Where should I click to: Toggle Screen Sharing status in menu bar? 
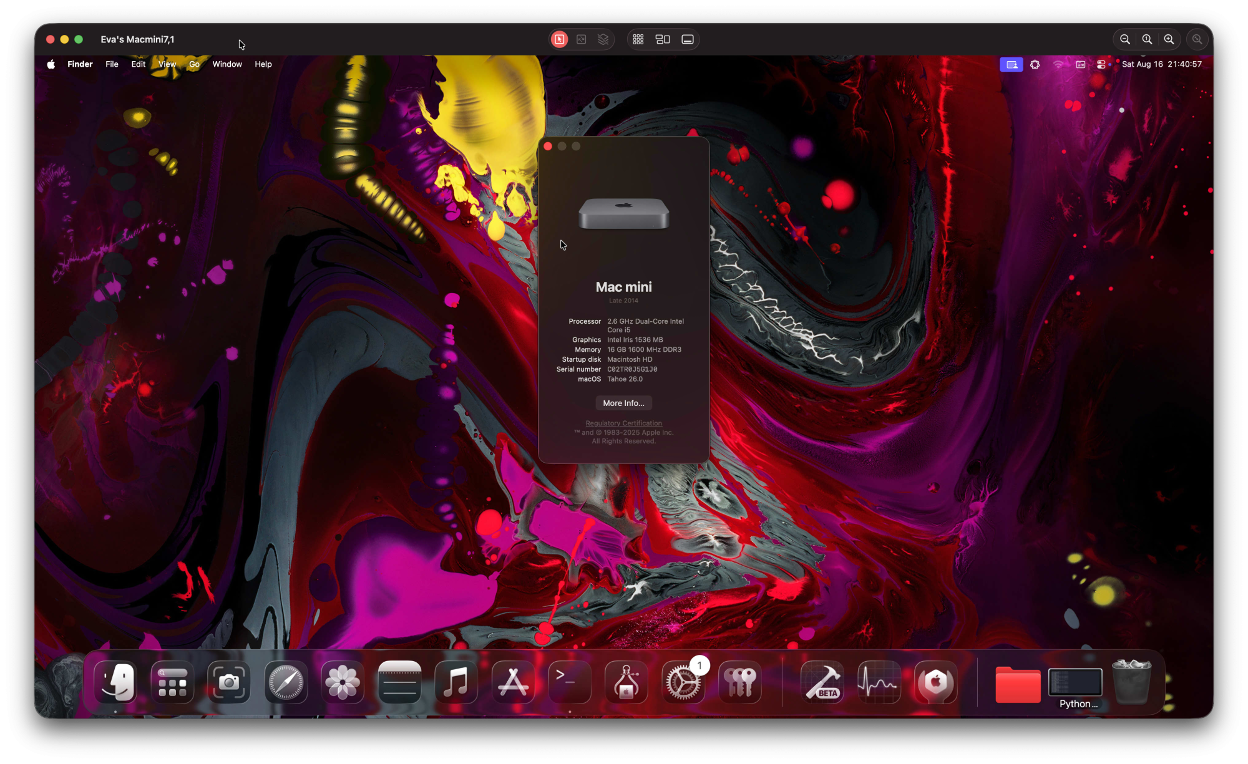(1011, 64)
